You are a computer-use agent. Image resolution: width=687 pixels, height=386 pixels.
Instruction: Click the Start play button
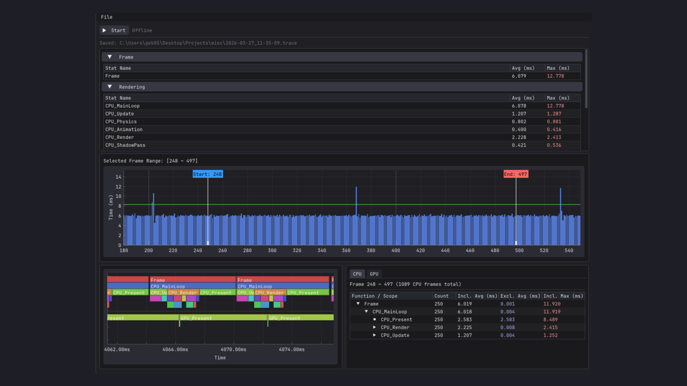tap(114, 30)
